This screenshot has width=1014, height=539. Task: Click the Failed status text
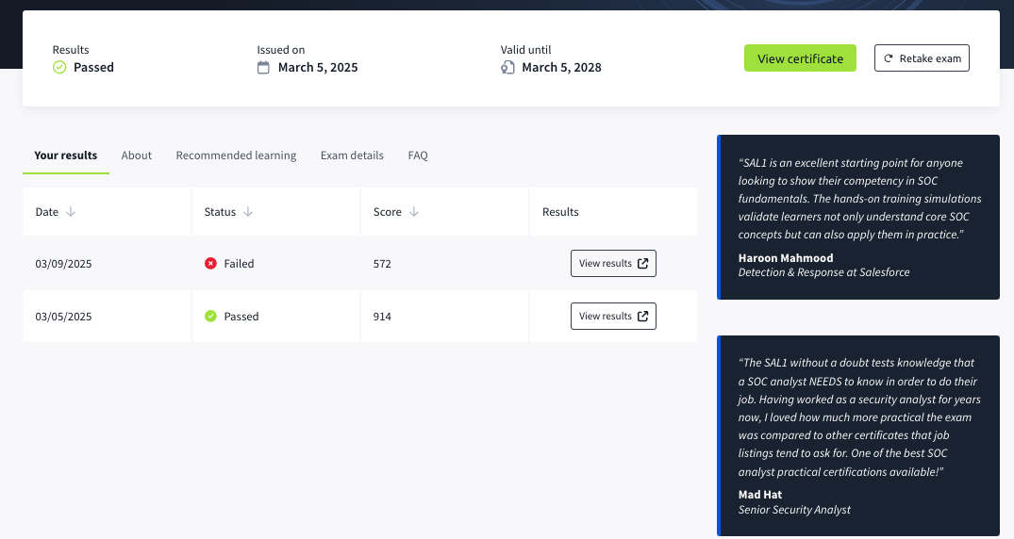pos(239,264)
